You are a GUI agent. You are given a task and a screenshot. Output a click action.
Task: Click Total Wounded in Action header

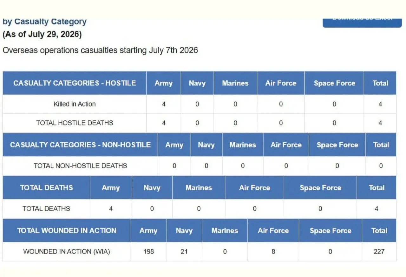tap(67, 231)
